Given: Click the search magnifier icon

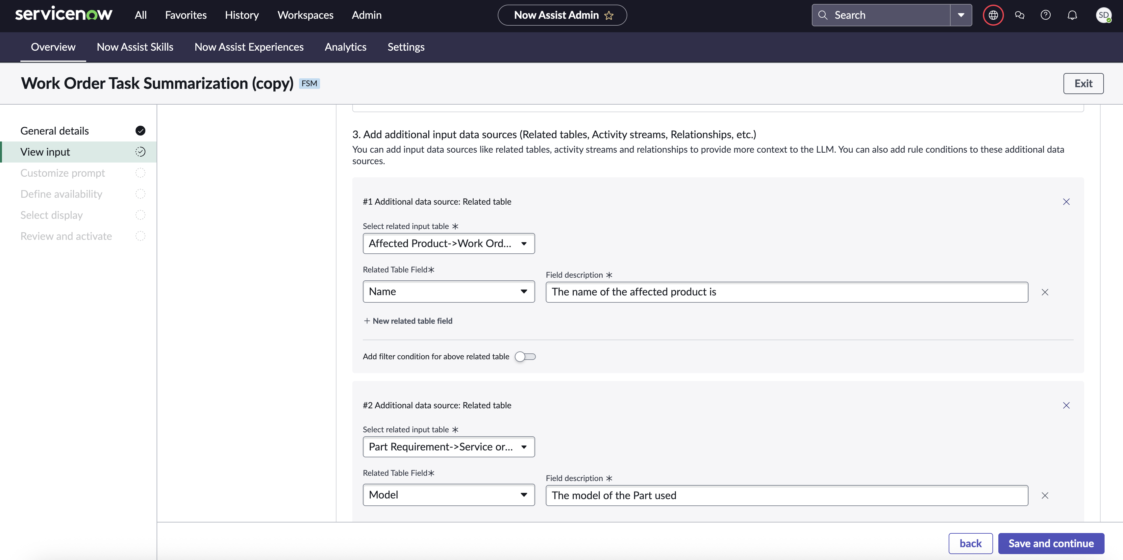Looking at the screenshot, I should tap(823, 15).
